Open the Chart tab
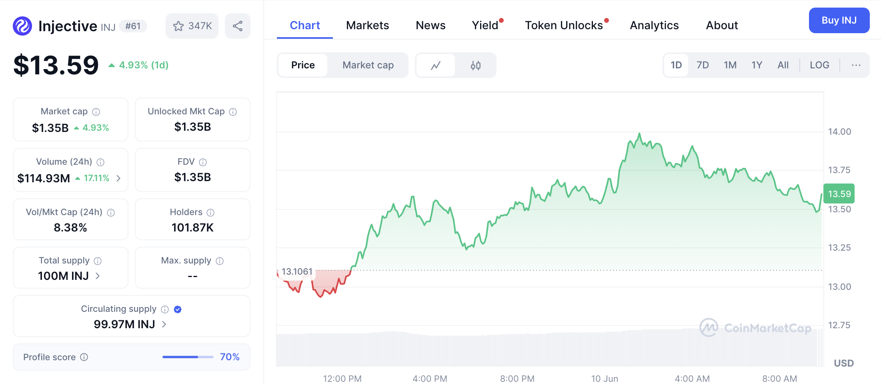The width and height of the screenshot is (881, 385). tap(305, 25)
